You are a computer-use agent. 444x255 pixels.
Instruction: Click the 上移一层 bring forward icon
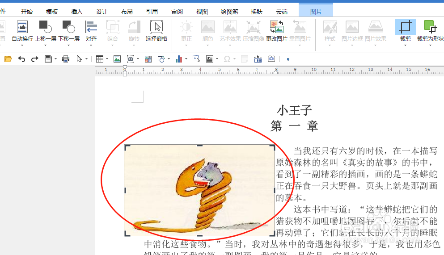[45, 27]
